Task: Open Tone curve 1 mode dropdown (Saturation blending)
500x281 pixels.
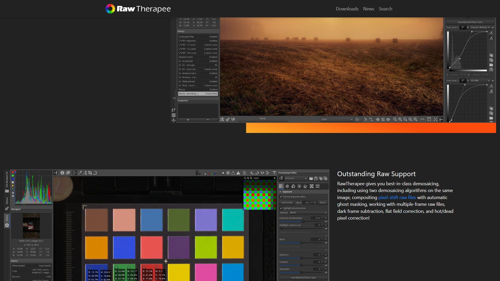Action: point(480,27)
